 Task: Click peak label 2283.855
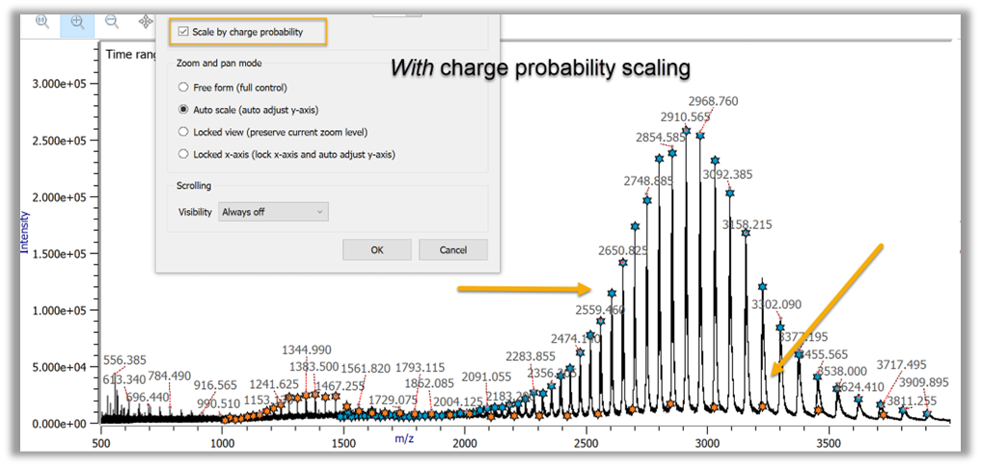click(531, 356)
